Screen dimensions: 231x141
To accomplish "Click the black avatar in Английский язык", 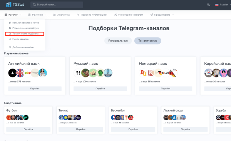I will tap(12, 73).
